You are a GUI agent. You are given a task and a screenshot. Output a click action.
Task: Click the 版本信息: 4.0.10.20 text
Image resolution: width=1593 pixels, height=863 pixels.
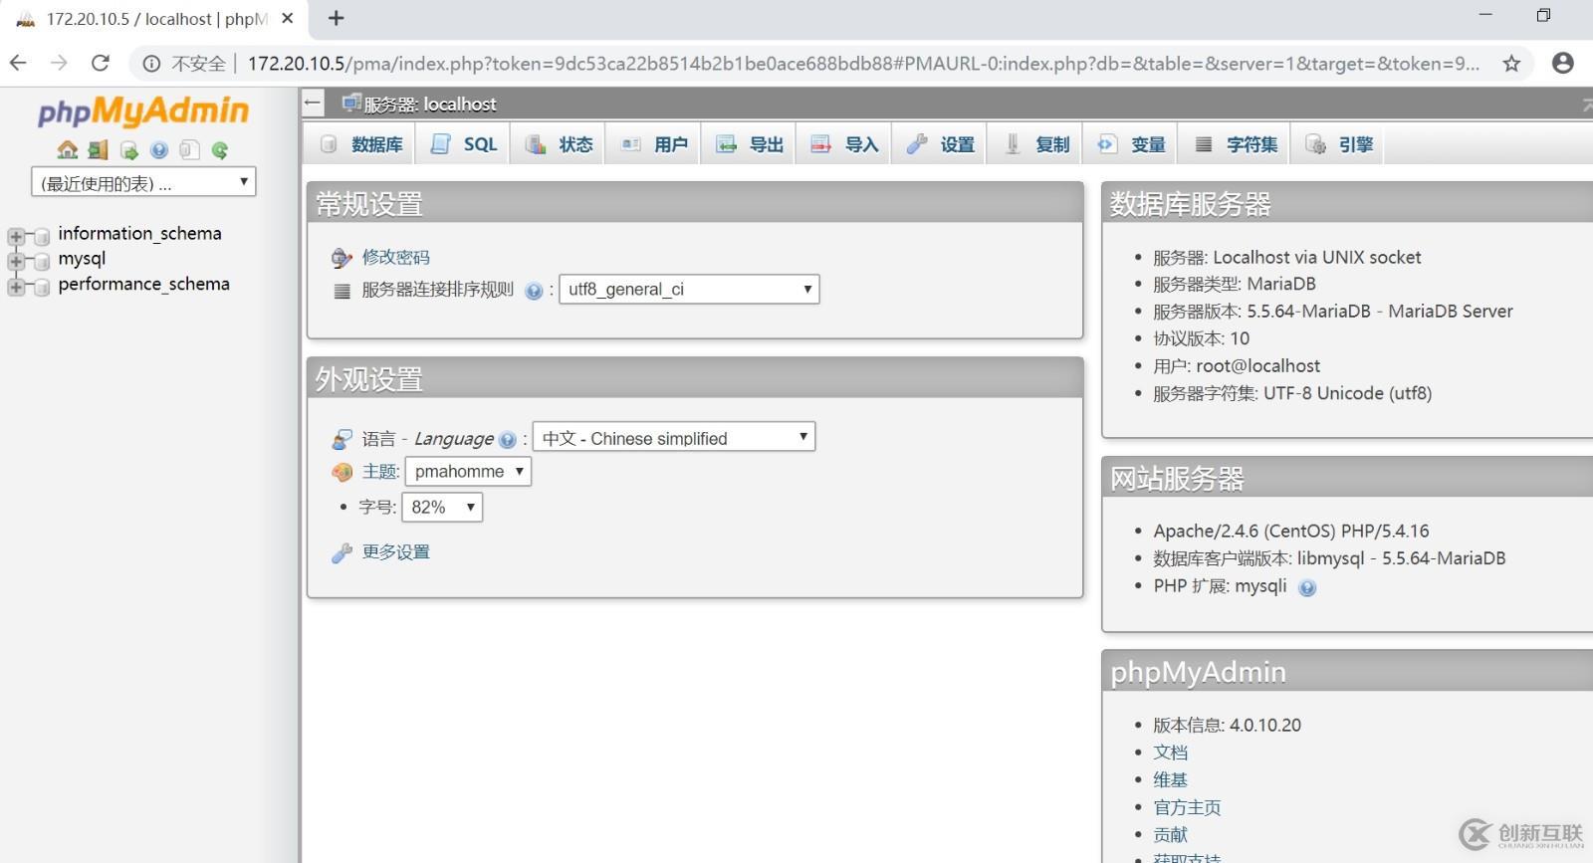(x=1227, y=726)
